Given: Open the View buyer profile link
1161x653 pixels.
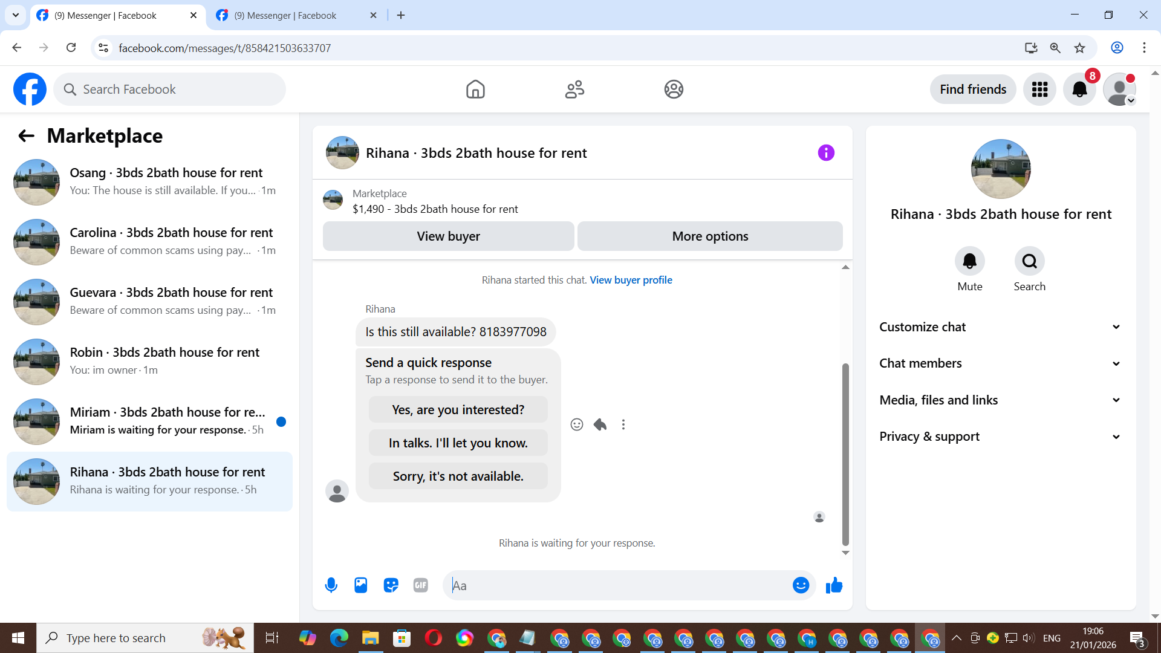Looking at the screenshot, I should pos(631,280).
